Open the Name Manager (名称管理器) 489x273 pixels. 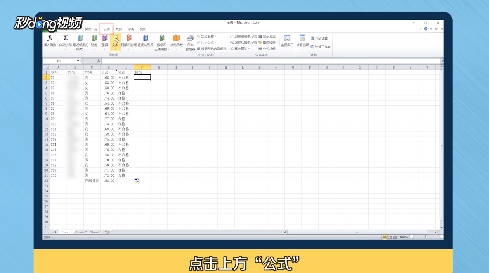point(190,42)
